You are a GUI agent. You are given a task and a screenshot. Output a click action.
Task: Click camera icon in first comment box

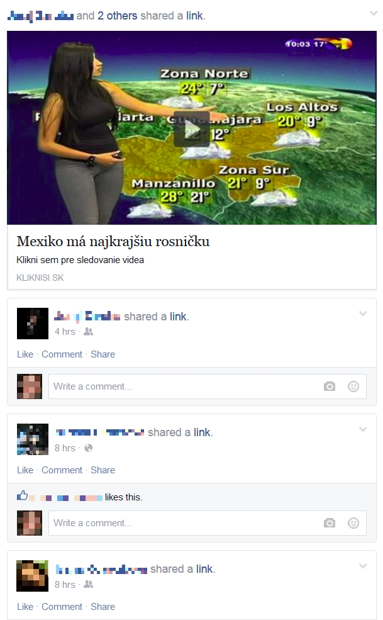(x=330, y=386)
